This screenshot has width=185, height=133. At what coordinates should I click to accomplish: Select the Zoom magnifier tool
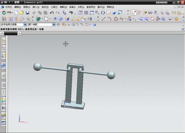click(x=97, y=13)
